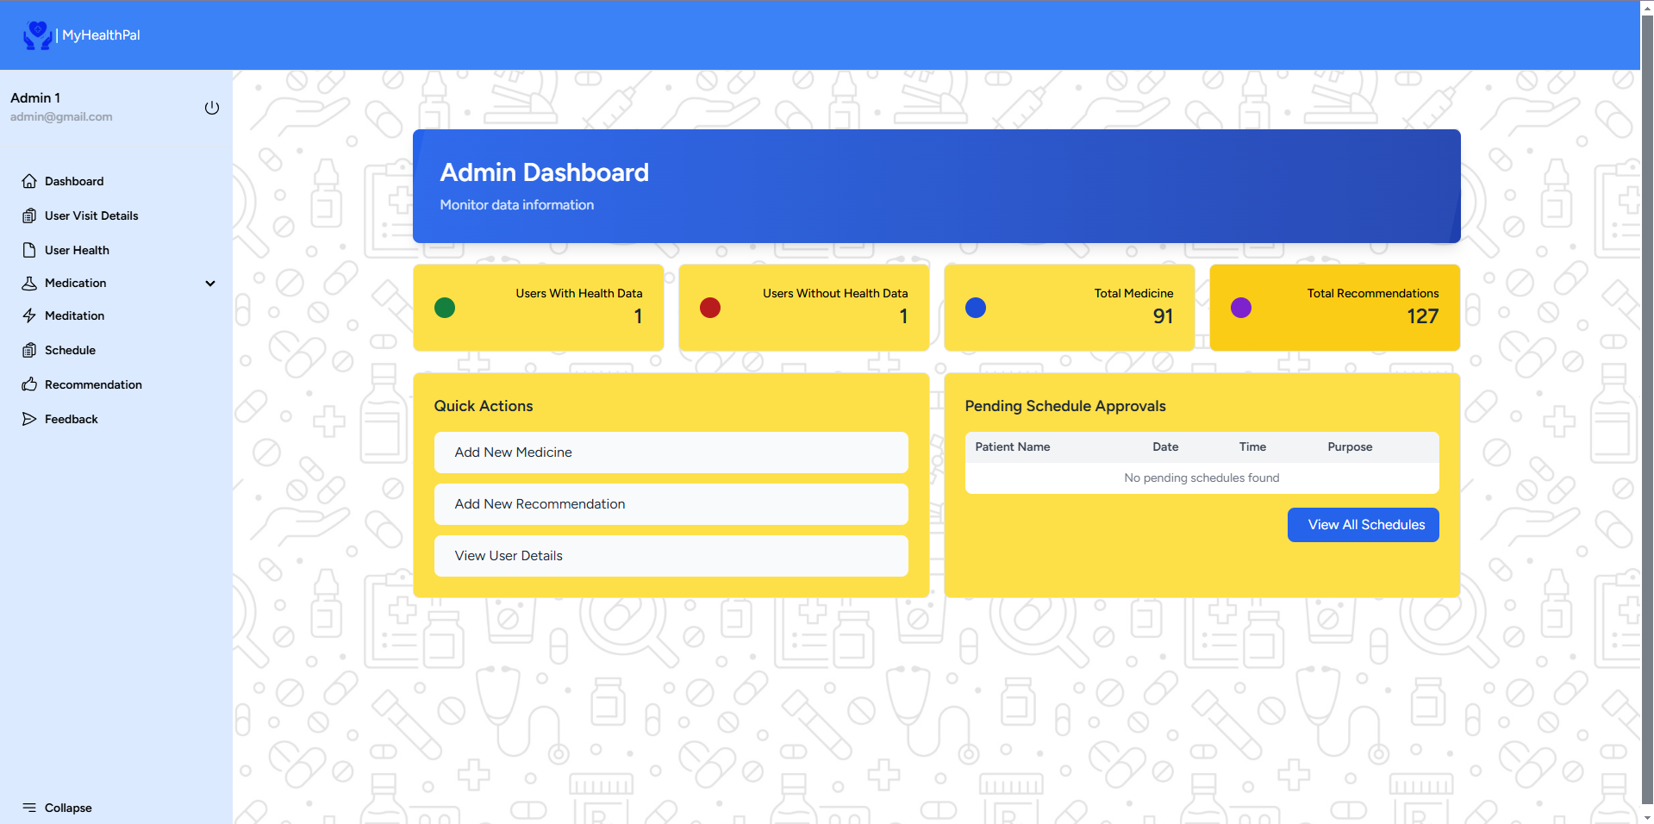
Task: Click the green Users With Health Data dot
Action: pos(445,308)
